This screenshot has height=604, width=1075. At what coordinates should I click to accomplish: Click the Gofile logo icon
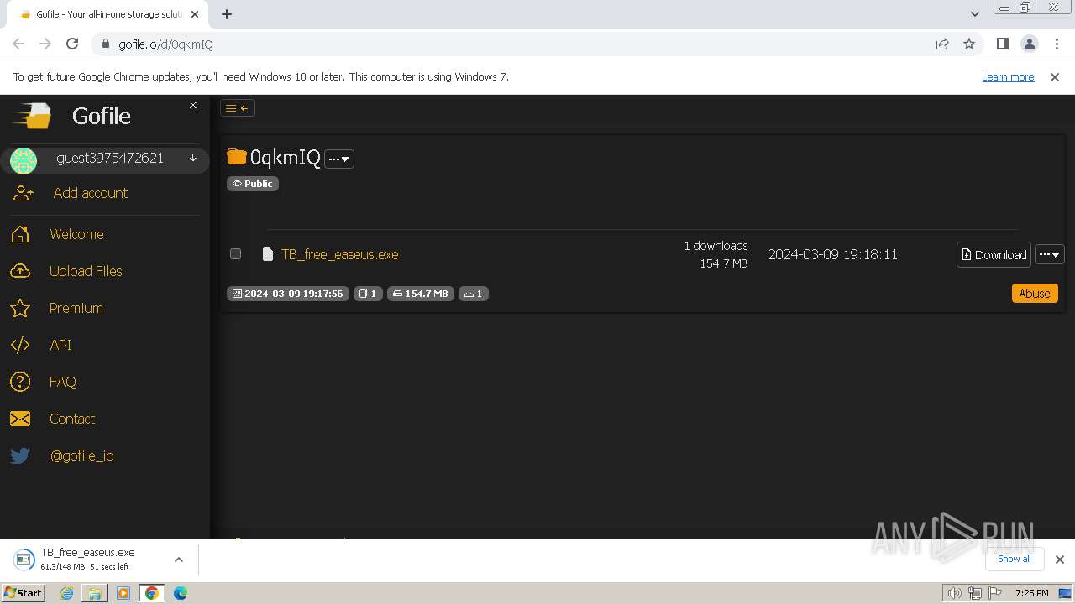coord(32,116)
